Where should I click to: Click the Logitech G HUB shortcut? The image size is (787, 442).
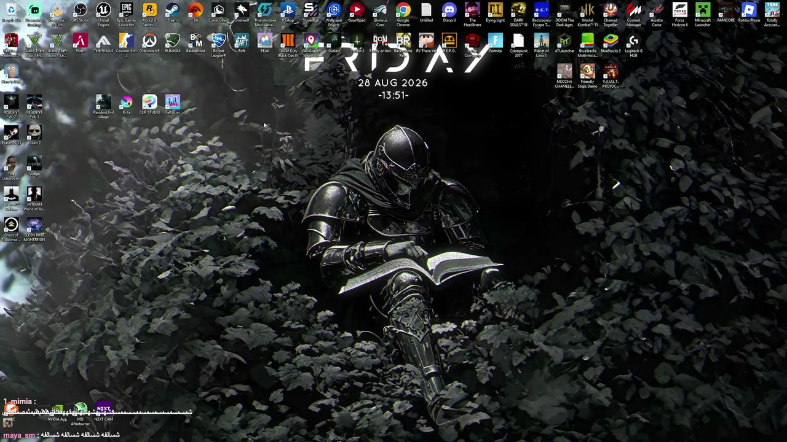click(634, 45)
